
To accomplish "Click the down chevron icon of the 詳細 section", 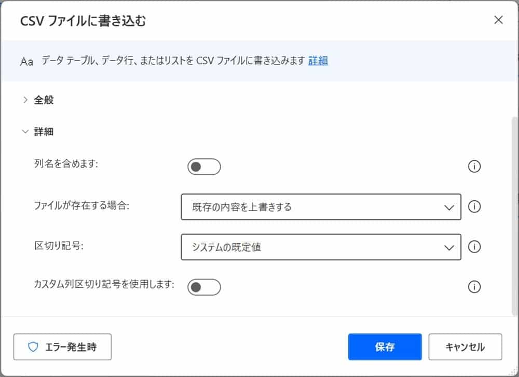I will coord(24,131).
